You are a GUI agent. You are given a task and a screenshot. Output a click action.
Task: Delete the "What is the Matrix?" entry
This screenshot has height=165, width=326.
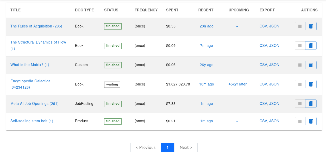(311, 65)
